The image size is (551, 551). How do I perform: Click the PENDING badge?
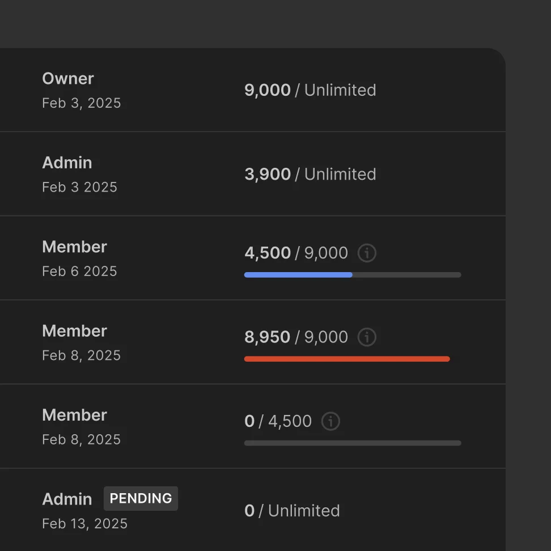click(x=141, y=498)
